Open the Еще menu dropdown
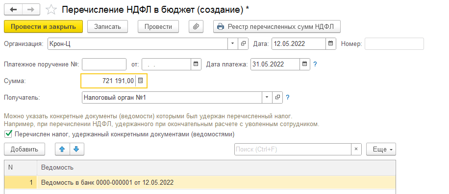The height and width of the screenshot is (194, 449). coord(381,149)
